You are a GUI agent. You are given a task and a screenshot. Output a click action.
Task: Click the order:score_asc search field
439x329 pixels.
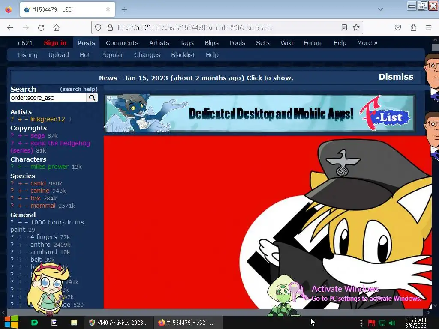click(x=48, y=98)
